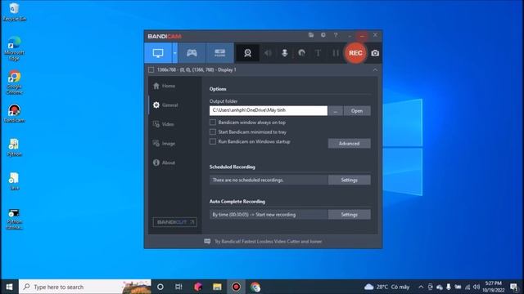
Task: Enable Start Bandicam minimized to tray
Action: pyautogui.click(x=213, y=132)
